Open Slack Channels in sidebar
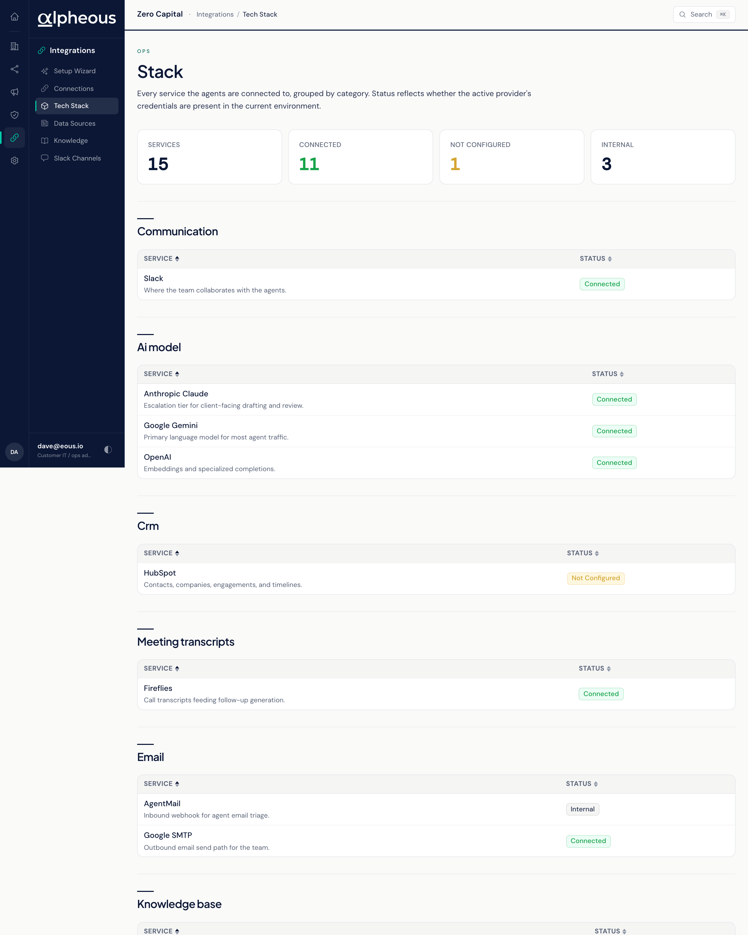The height and width of the screenshot is (935, 748). 77,158
